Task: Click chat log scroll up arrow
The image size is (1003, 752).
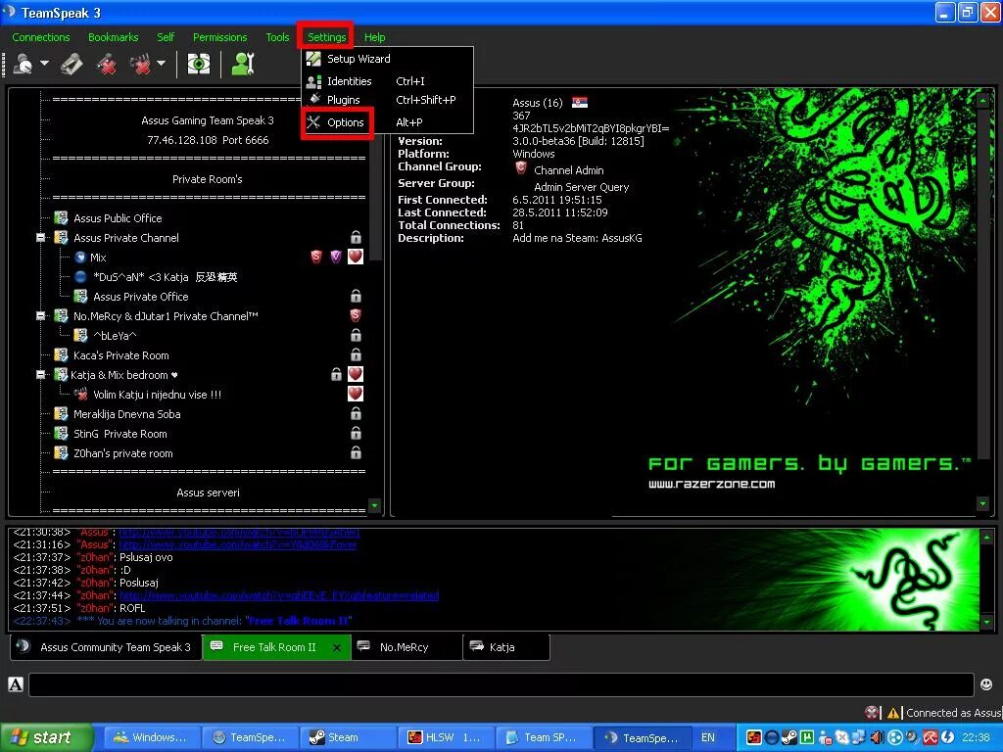Action: tap(986, 538)
